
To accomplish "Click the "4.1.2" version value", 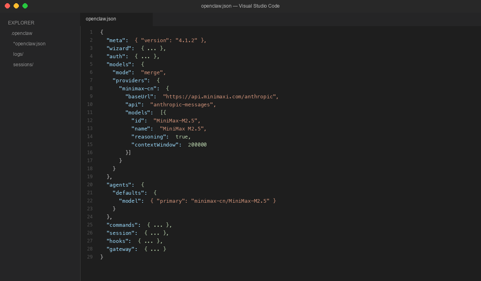I will coord(186,40).
